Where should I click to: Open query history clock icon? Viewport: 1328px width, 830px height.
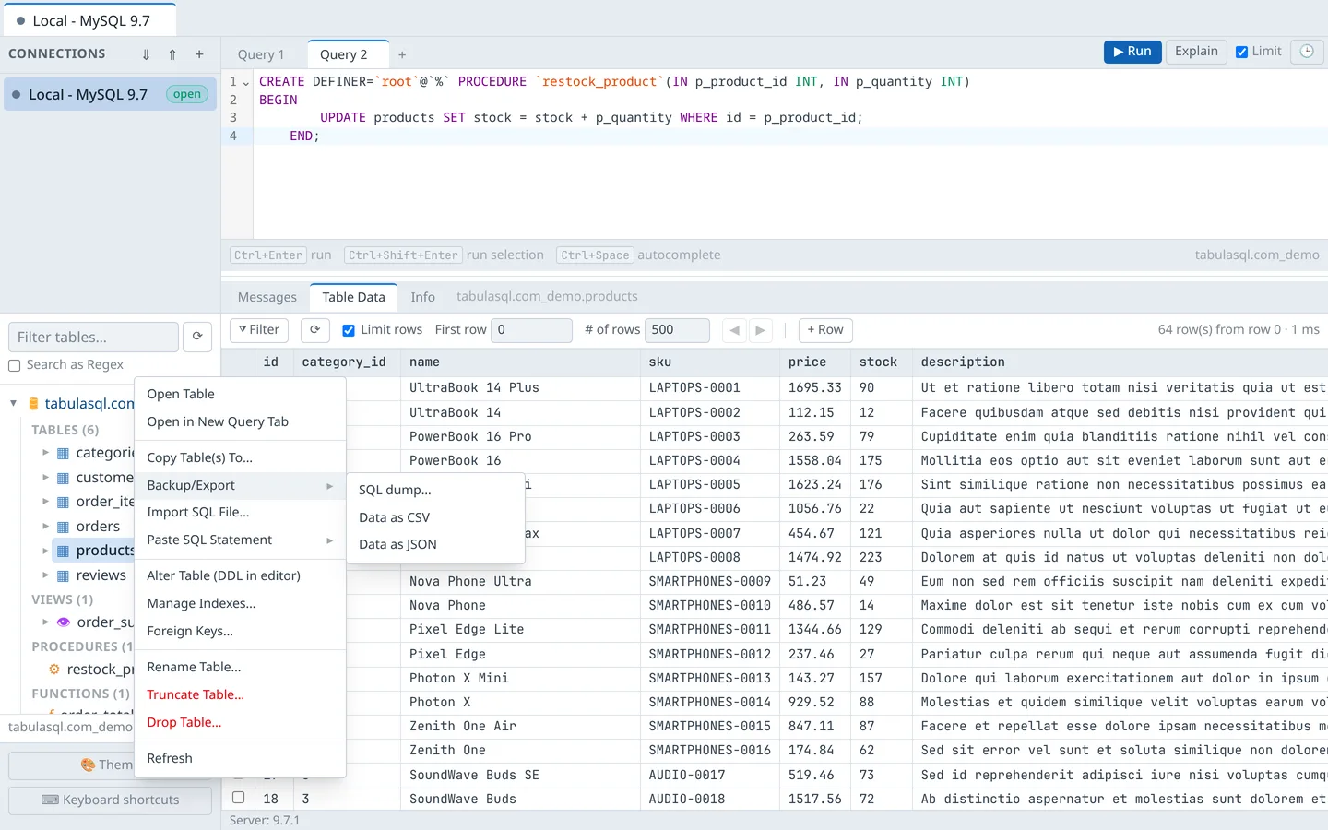[x=1307, y=52]
